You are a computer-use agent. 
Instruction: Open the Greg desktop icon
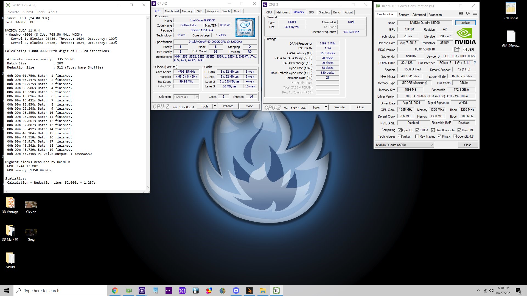(31, 235)
